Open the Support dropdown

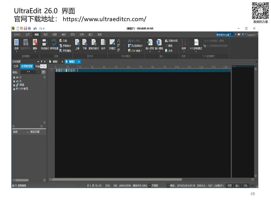[x=252, y=35]
